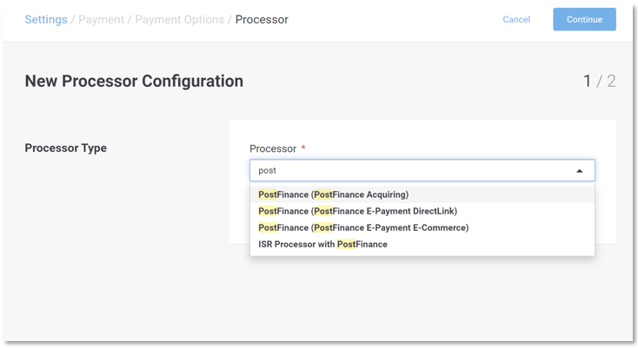Viewport: 638px width, 348px height.
Task: Click the typed text 'post' in the field
Action: 267,171
